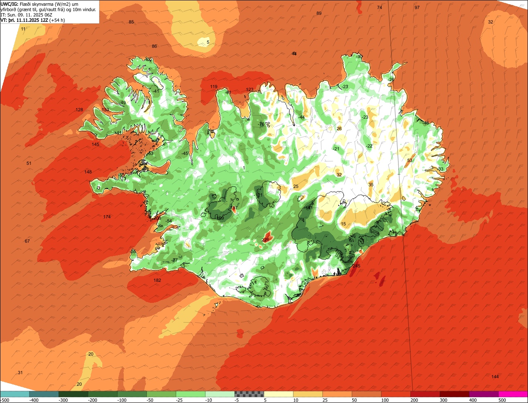Click the map value 35 in east Iceland

(x=371, y=185)
